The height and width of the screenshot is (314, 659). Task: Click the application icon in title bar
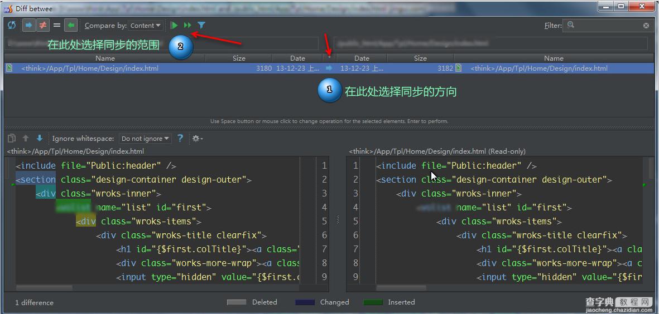coord(8,8)
